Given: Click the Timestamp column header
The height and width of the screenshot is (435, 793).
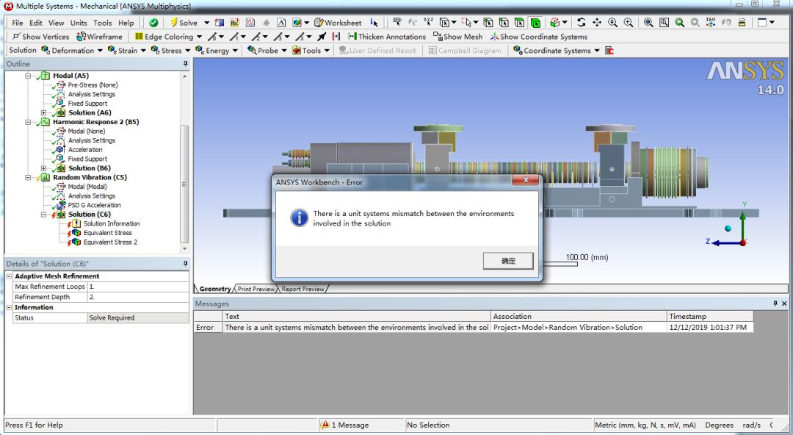Looking at the screenshot, I should click(x=710, y=317).
